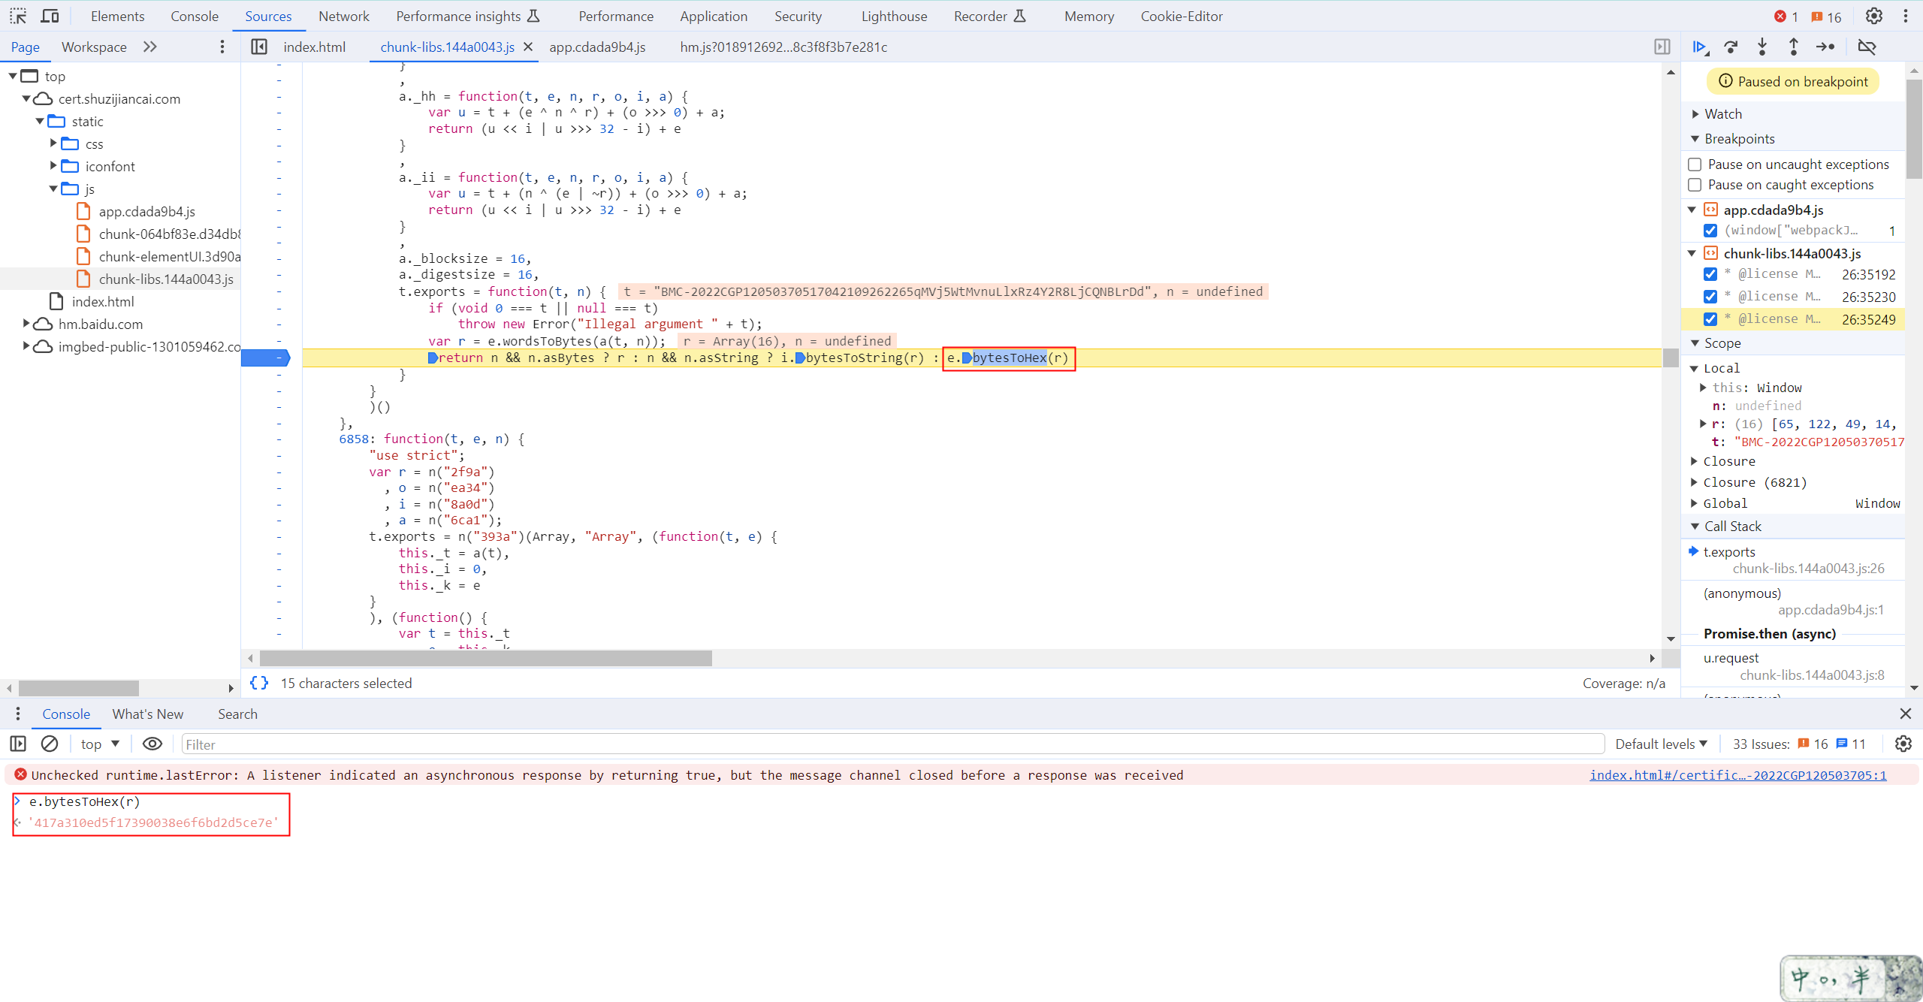Switch to the Network tab

pyautogui.click(x=343, y=16)
